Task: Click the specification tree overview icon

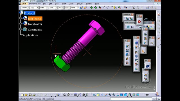Action: (x=80, y=95)
